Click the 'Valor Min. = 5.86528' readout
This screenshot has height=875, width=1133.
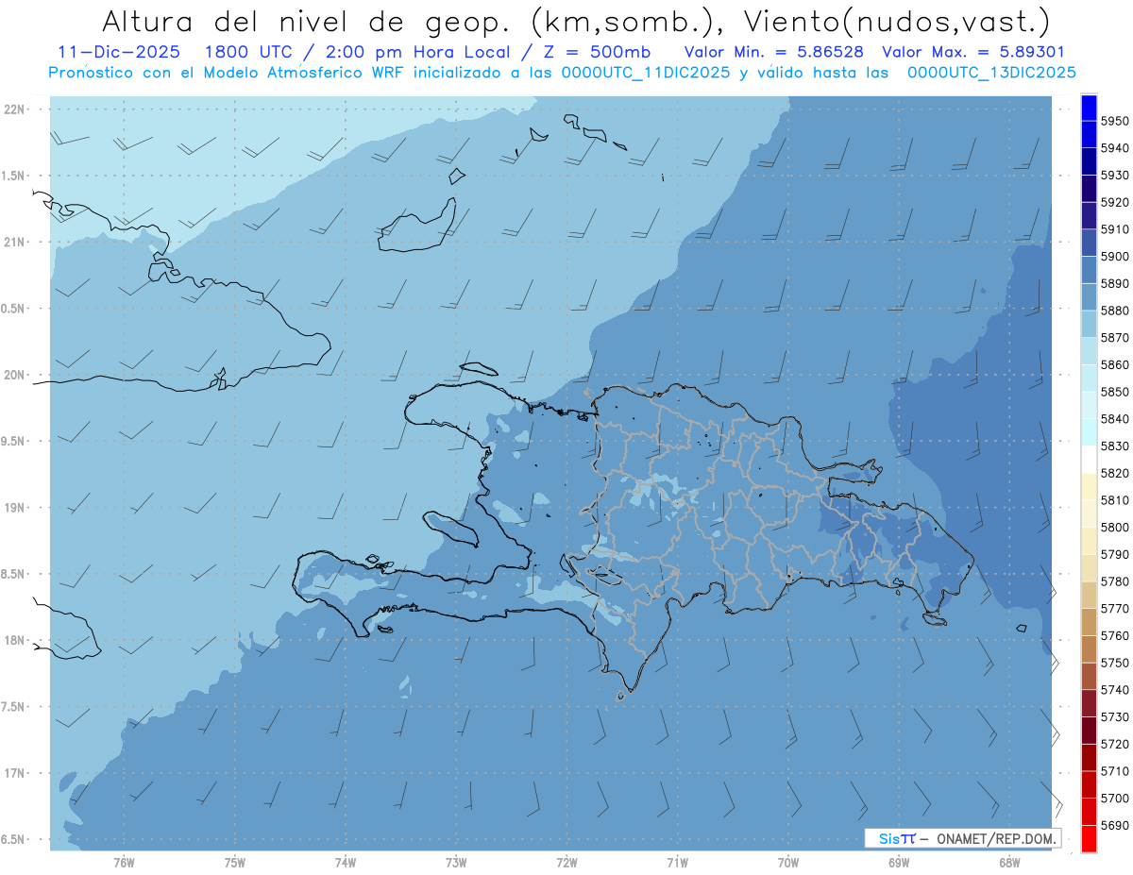[x=776, y=53]
